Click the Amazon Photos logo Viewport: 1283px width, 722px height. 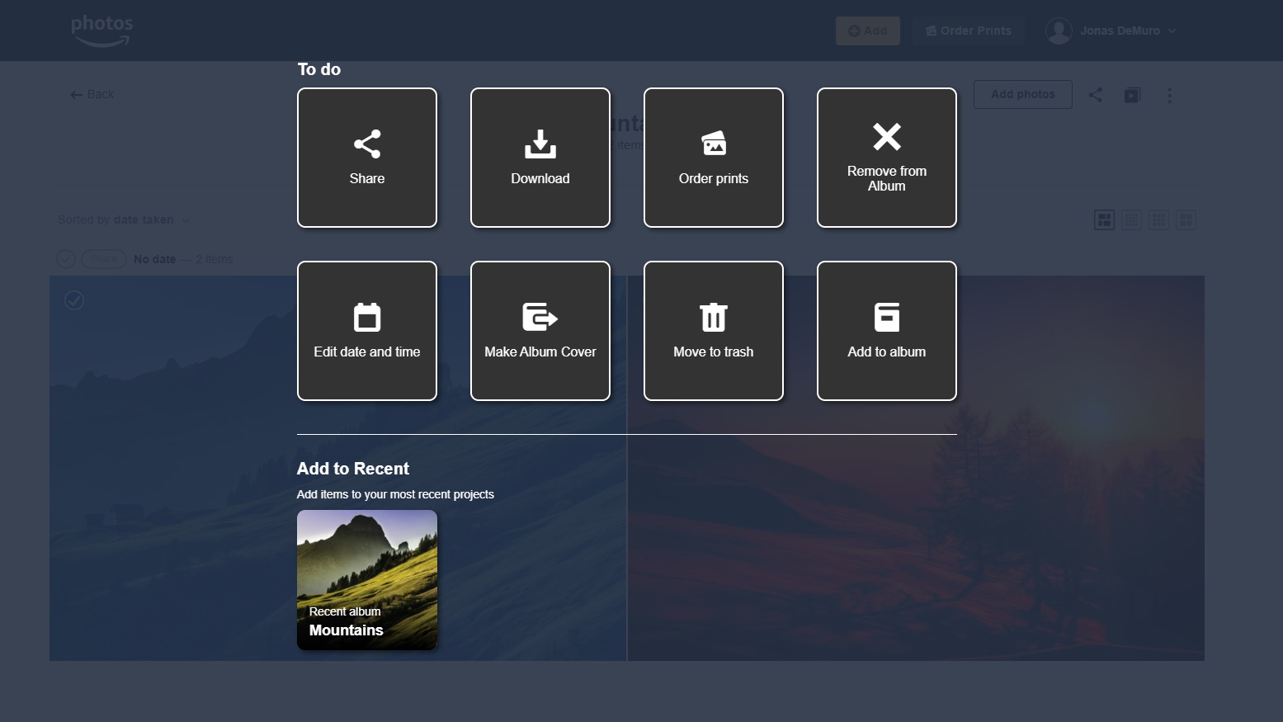101,31
